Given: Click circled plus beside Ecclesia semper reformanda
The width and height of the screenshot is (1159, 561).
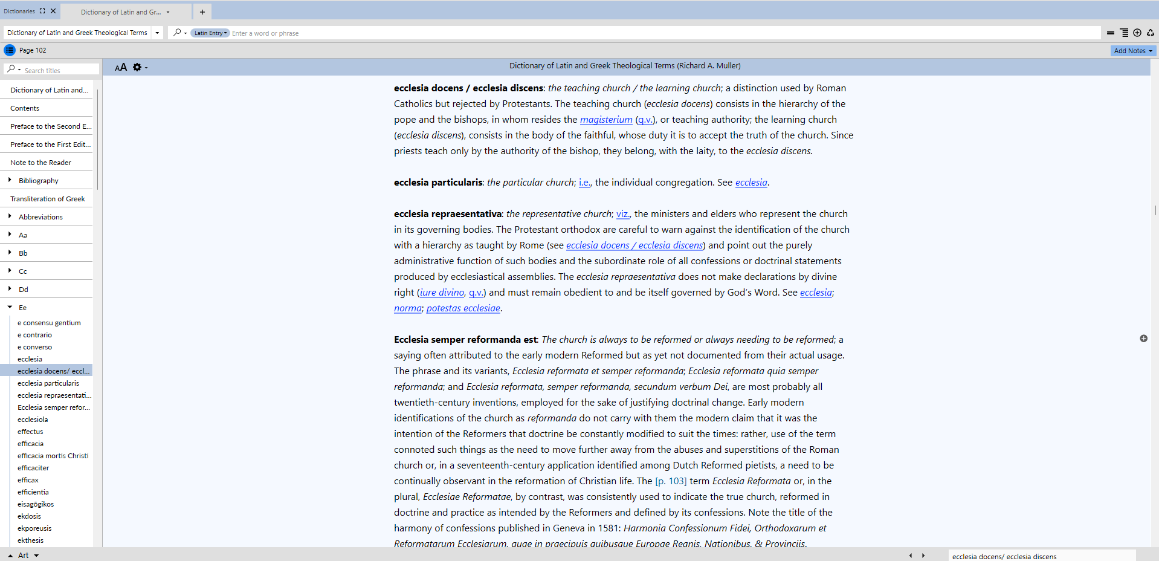Looking at the screenshot, I should 1143,339.
